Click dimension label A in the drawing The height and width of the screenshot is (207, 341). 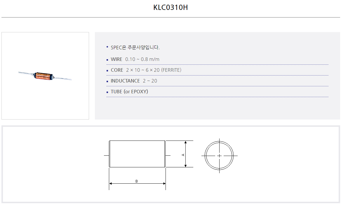(183, 155)
